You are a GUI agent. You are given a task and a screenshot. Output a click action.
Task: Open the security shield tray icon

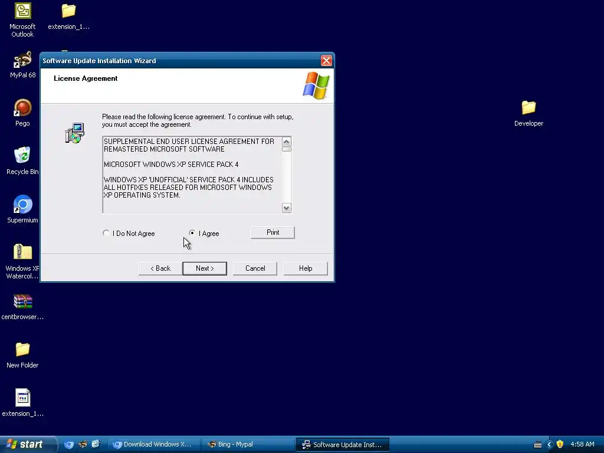point(560,444)
